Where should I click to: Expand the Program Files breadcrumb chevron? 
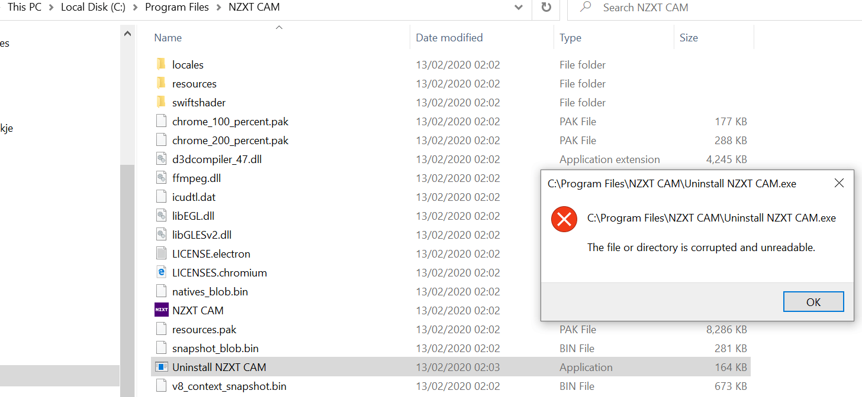(218, 8)
